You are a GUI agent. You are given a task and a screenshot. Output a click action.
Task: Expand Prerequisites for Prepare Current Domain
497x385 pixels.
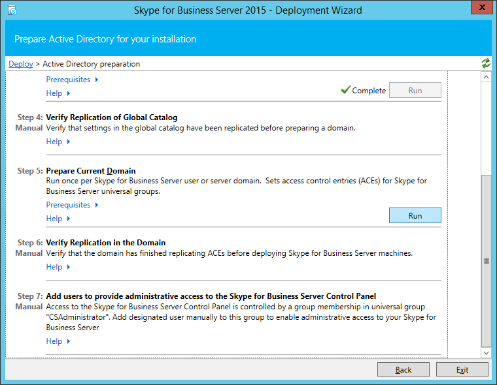coord(73,205)
